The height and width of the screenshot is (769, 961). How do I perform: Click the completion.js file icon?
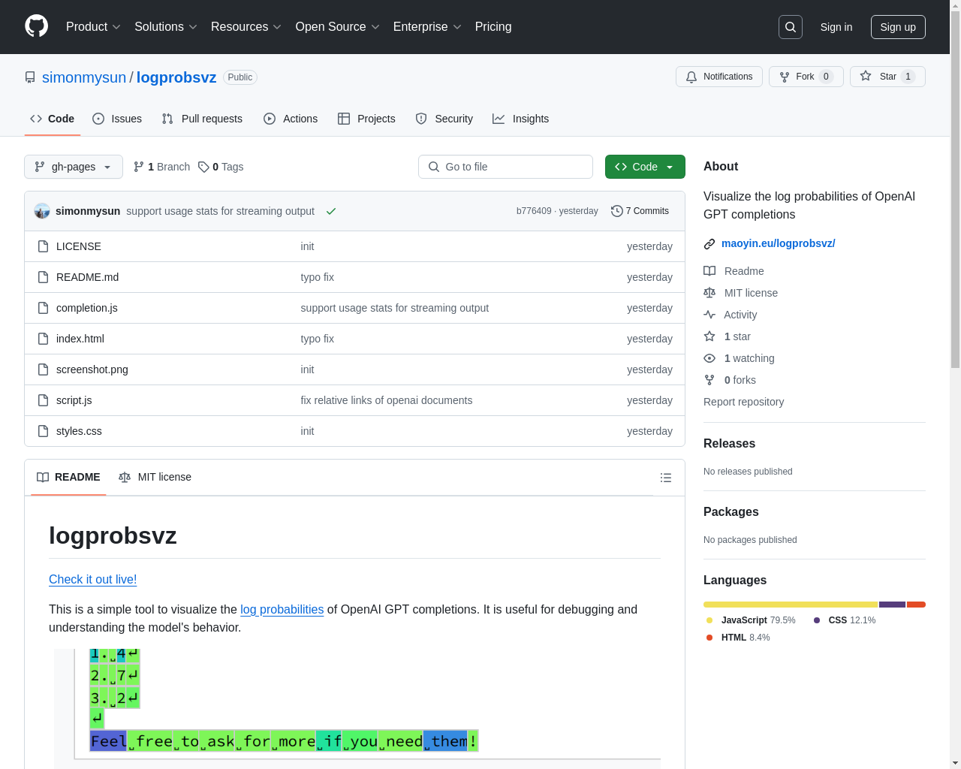coord(44,308)
